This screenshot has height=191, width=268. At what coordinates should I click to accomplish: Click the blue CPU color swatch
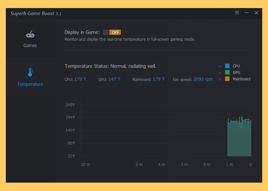point(227,66)
